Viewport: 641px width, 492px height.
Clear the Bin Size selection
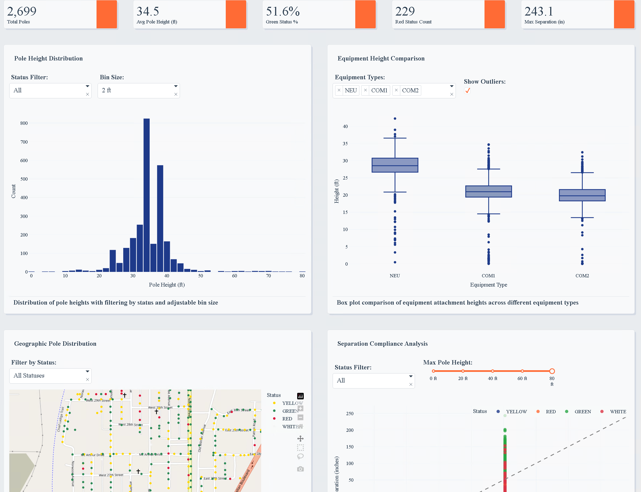[x=176, y=94]
